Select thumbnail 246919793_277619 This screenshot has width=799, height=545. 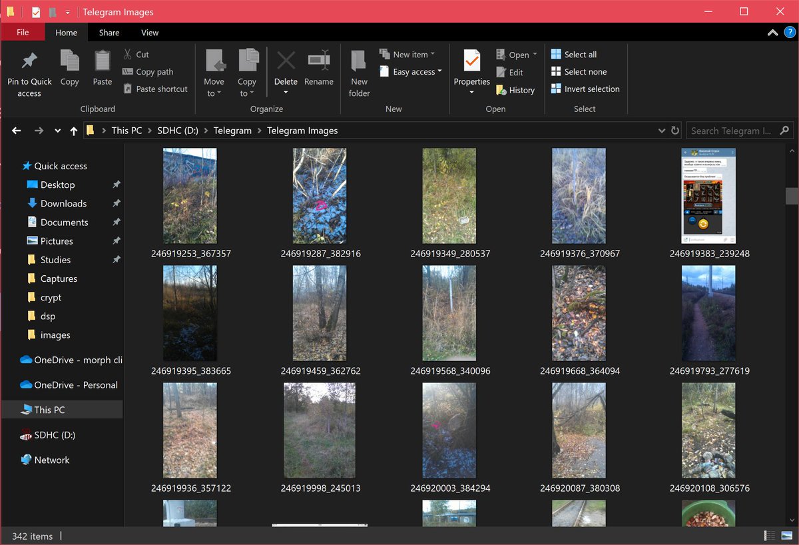click(x=709, y=313)
